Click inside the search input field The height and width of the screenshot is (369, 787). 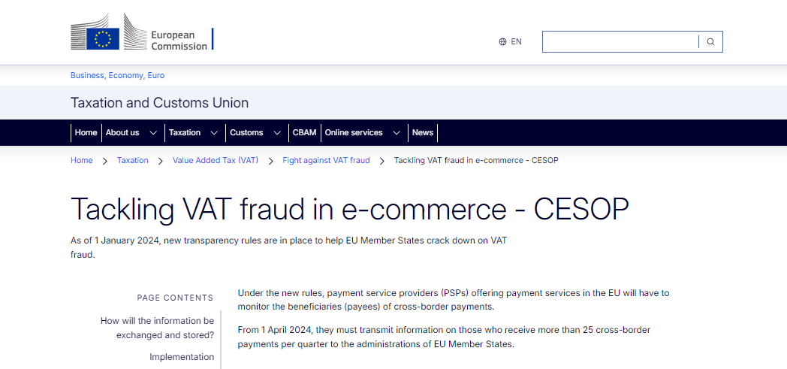[x=620, y=42]
